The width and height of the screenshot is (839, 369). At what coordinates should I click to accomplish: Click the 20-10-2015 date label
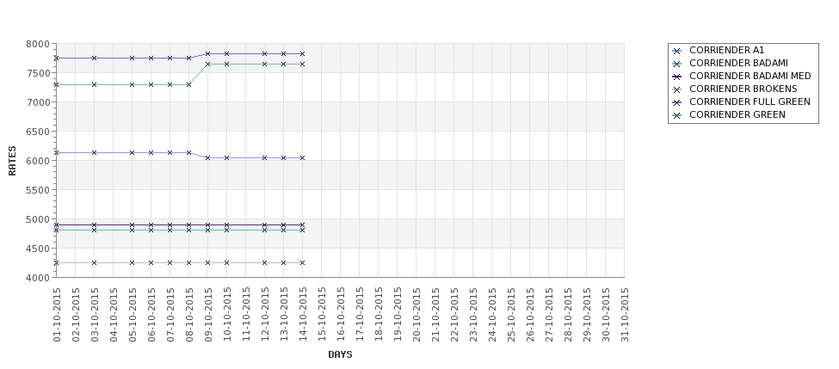(x=416, y=315)
